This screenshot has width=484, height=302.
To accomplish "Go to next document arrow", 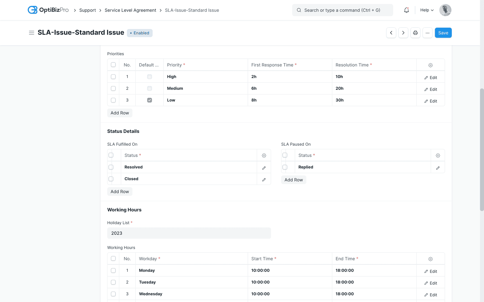I will [x=403, y=33].
